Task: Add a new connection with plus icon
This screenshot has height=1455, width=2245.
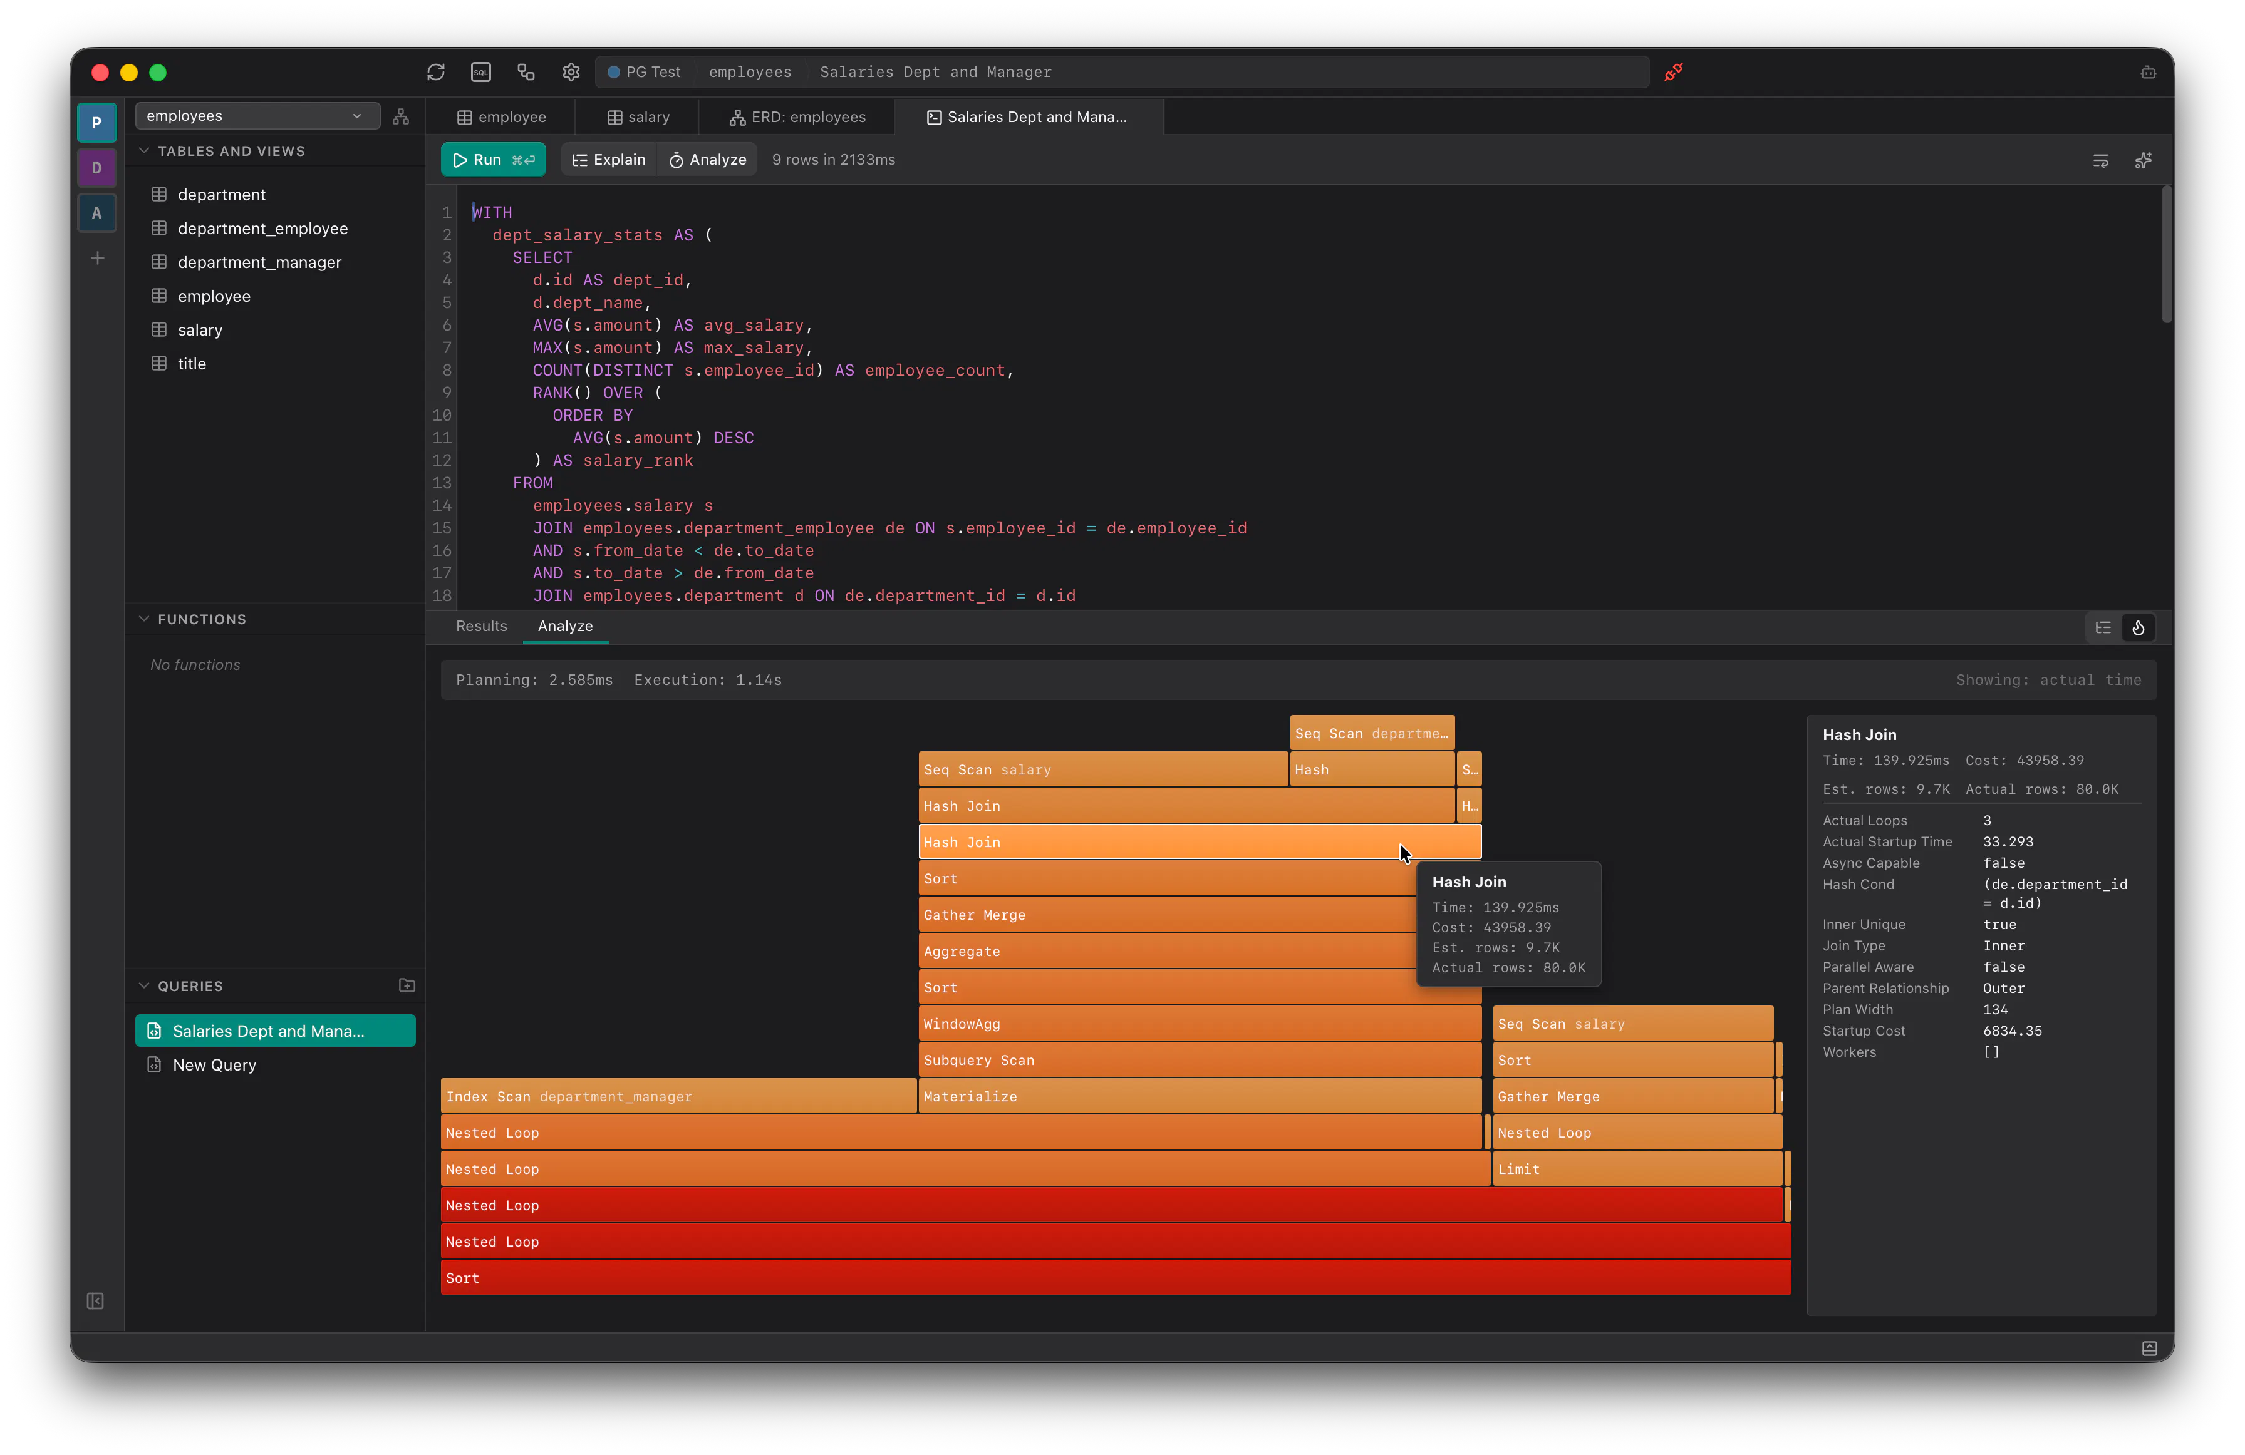Action: 97,257
